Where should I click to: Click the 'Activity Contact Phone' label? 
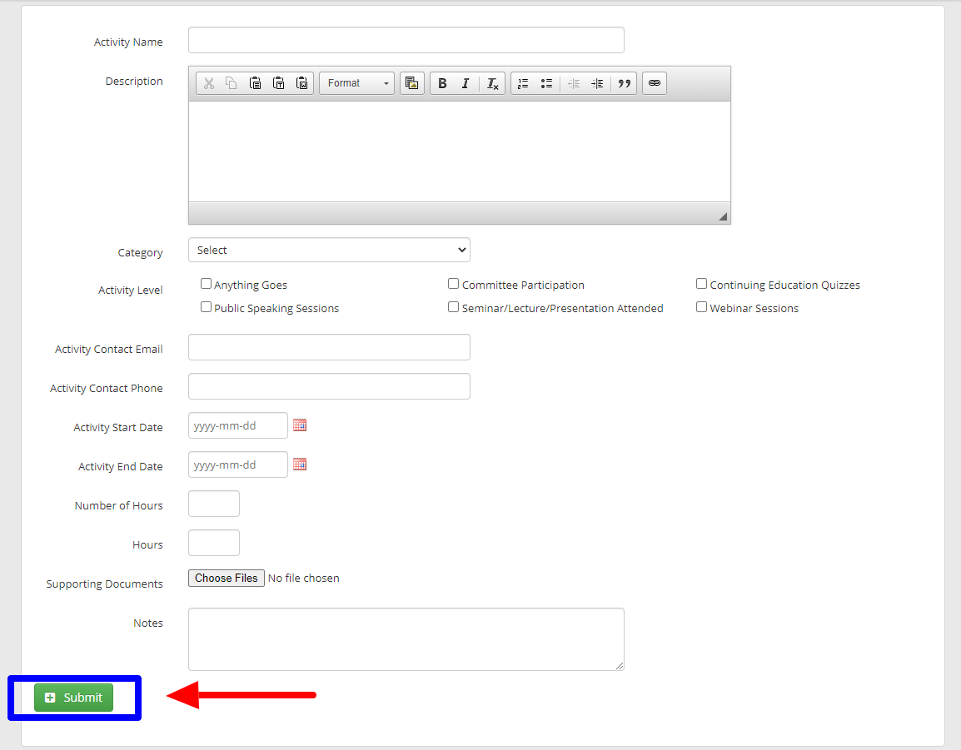pyautogui.click(x=107, y=388)
